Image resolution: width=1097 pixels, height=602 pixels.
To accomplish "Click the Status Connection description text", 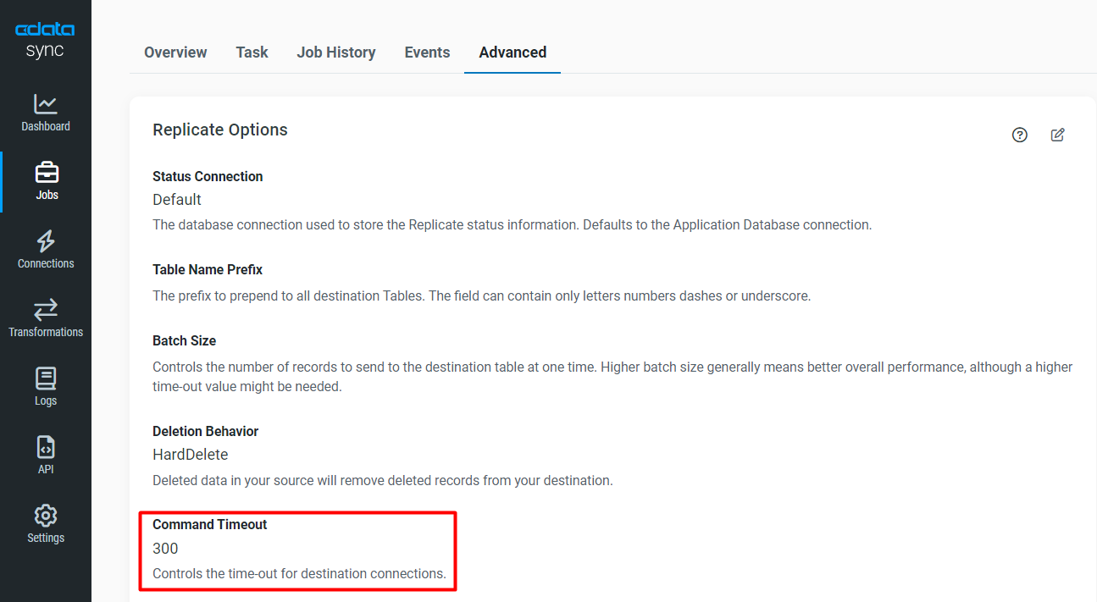I will (x=512, y=225).
